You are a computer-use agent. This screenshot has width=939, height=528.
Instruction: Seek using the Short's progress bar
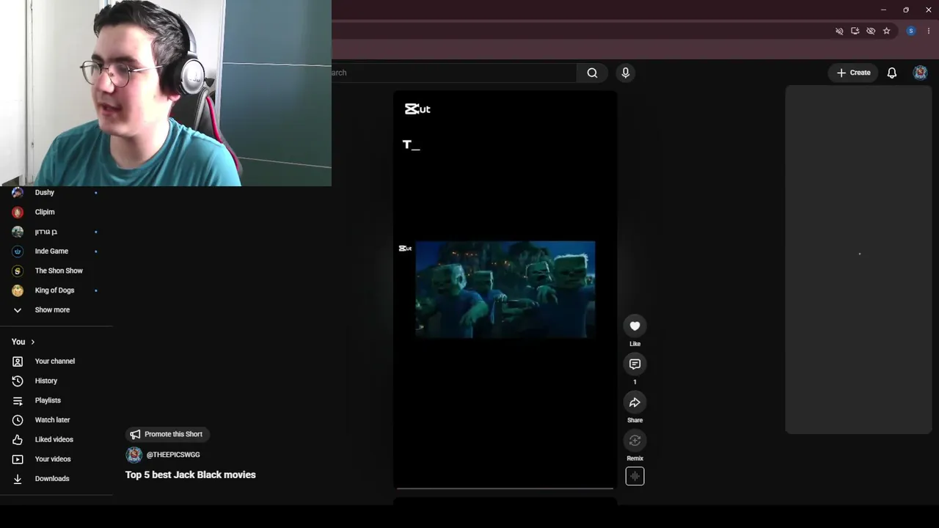(505, 488)
